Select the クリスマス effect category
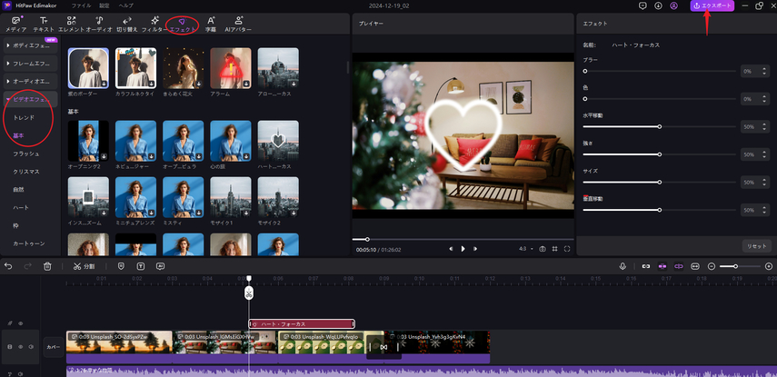777x377 pixels. 25,172
